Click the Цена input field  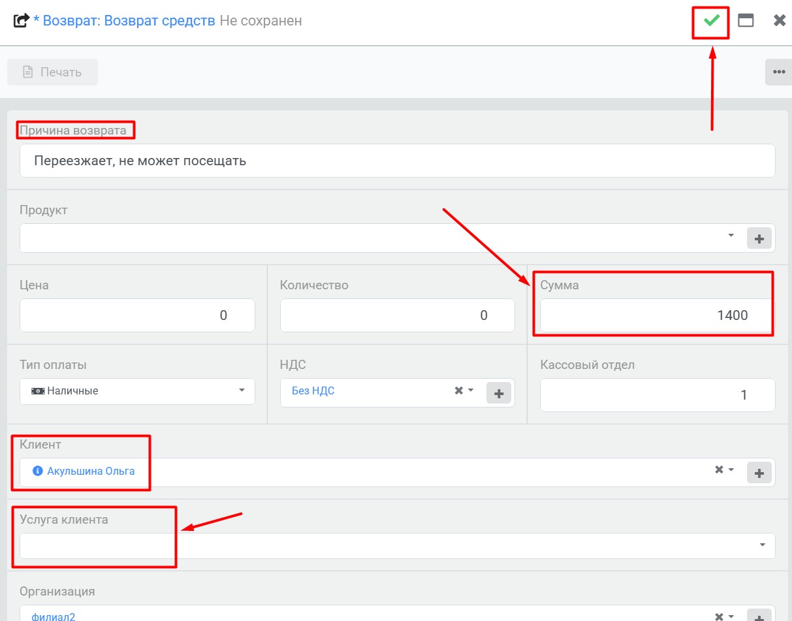pos(137,315)
